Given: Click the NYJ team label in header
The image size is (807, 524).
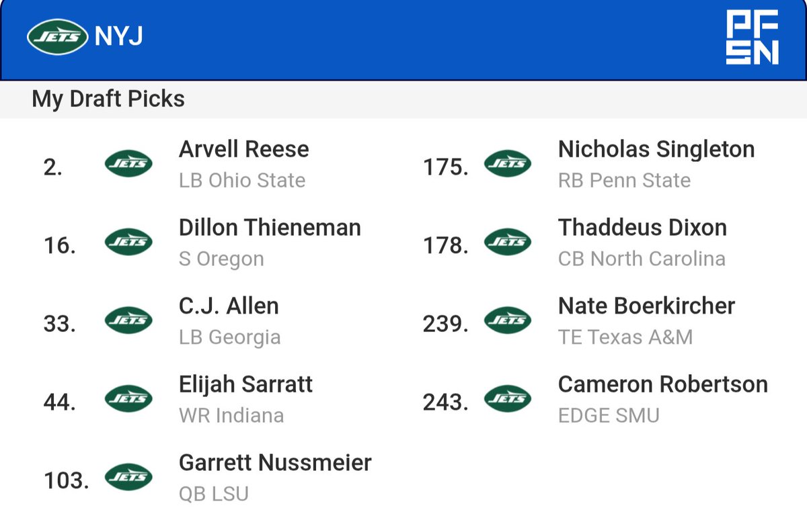Looking at the screenshot, I should click(x=119, y=37).
